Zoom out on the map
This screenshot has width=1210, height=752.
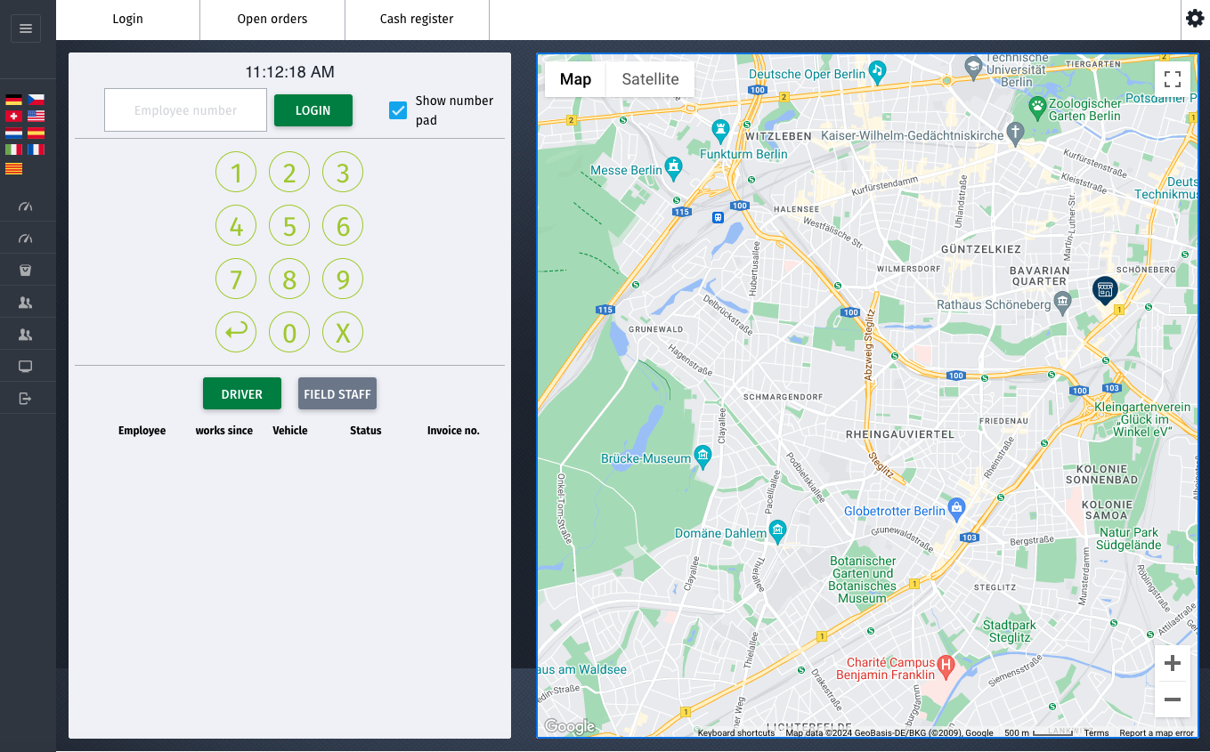click(x=1173, y=699)
